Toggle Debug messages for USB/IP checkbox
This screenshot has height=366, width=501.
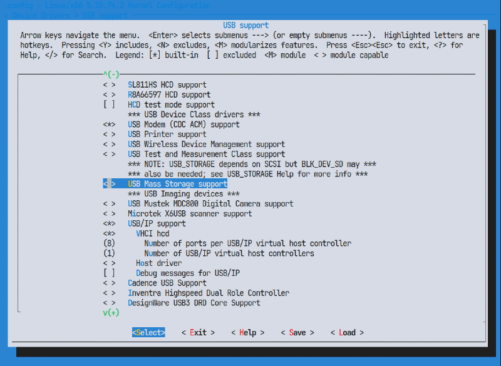110,273
